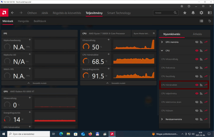Screen dimensions: 214x137
Task: Click the CPU hőmérséklet graph thumbnail
Action: (134, 59)
